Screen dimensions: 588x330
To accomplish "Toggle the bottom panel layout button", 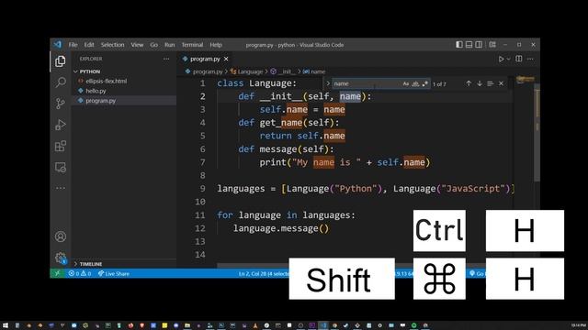I will coord(469,45).
